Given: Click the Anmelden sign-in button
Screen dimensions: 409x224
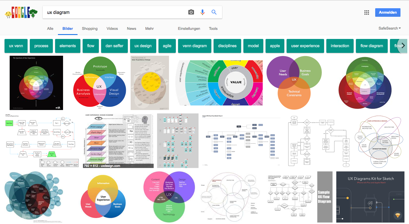Looking at the screenshot, I should coord(388,13).
